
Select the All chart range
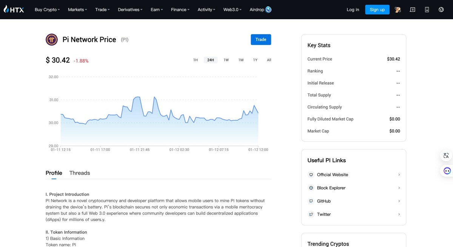[269, 60]
